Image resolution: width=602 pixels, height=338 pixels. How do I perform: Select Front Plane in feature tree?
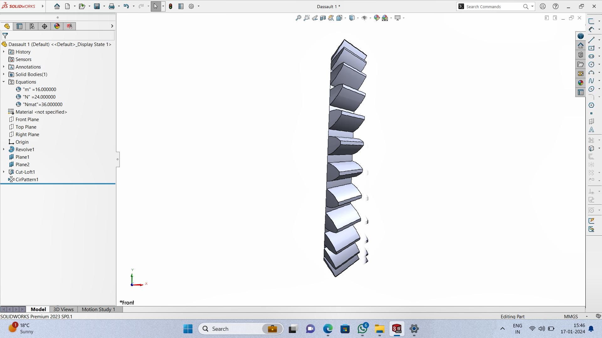[x=27, y=119]
